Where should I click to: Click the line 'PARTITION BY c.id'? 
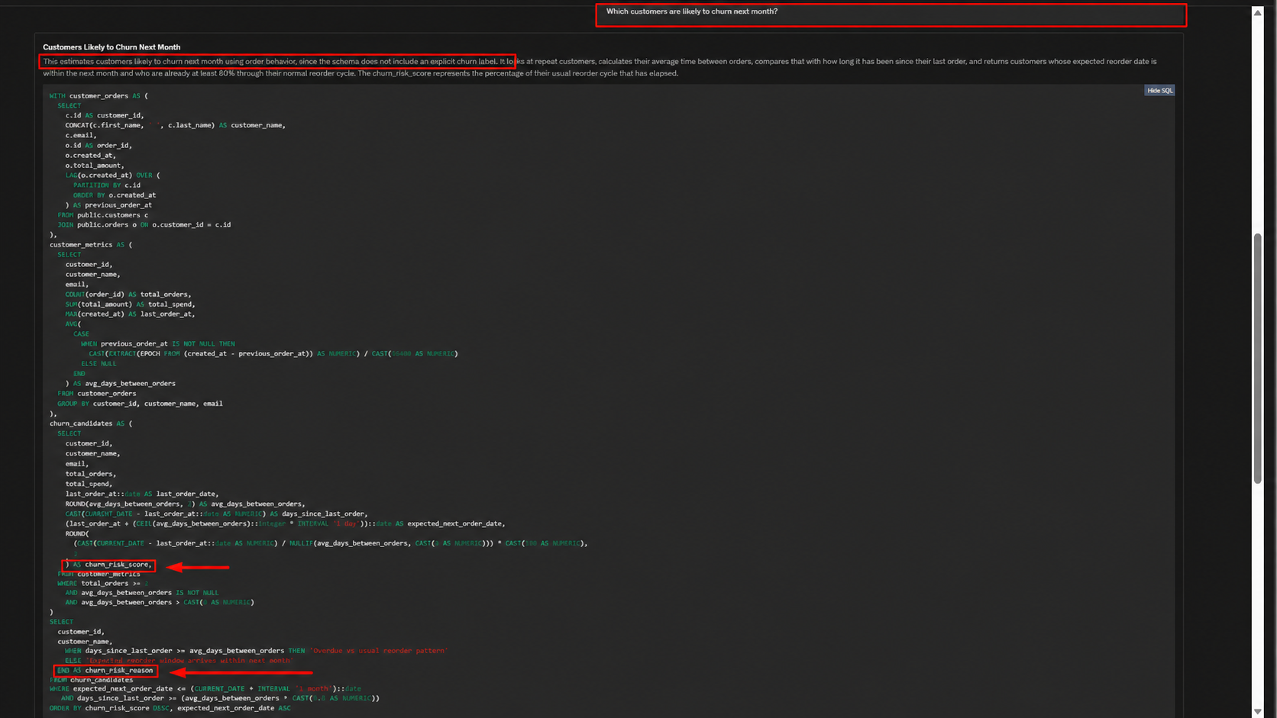point(106,185)
